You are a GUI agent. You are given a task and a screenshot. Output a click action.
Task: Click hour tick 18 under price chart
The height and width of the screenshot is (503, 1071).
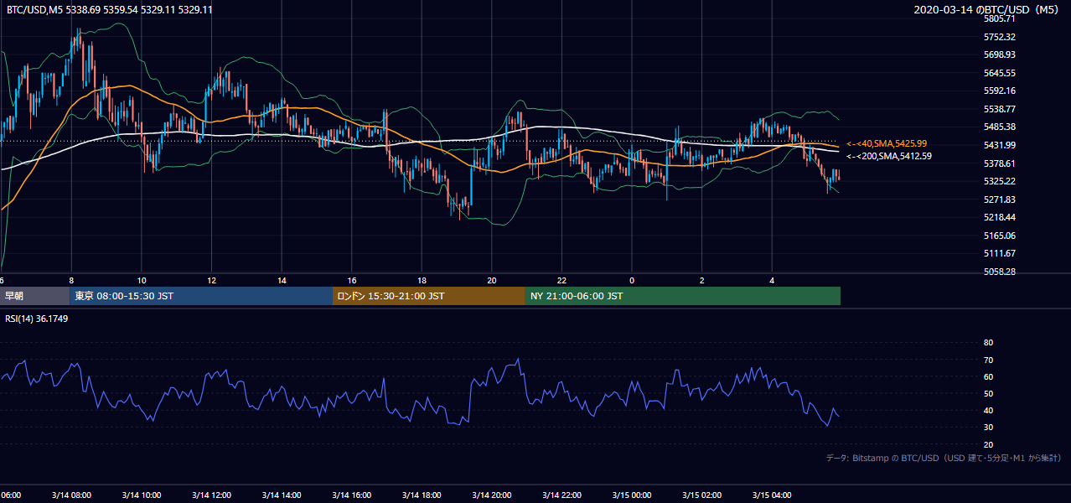pos(422,280)
